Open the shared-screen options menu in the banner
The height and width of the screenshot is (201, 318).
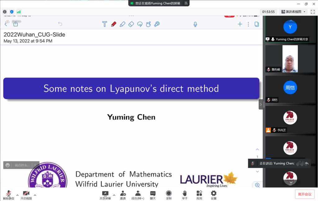click(186, 3)
